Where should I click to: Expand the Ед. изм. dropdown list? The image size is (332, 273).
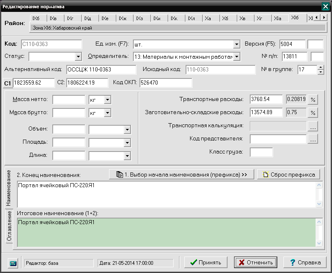tap(236, 44)
